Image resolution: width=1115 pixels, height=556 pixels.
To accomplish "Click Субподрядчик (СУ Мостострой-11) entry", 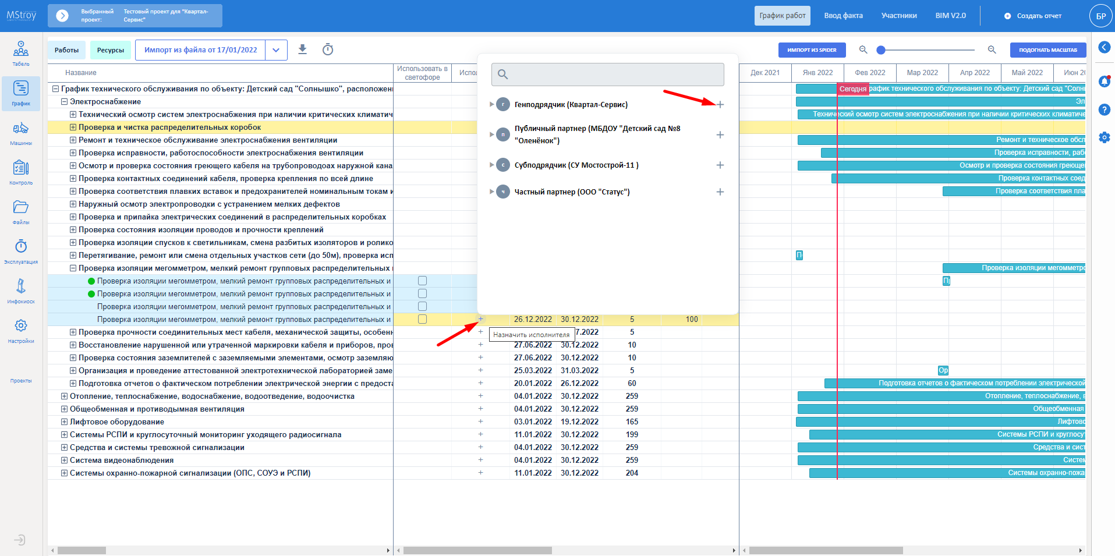I will [576, 165].
